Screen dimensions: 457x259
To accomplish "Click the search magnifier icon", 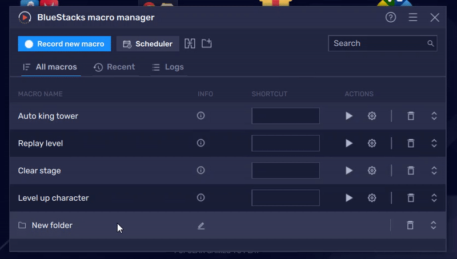I will click(431, 43).
